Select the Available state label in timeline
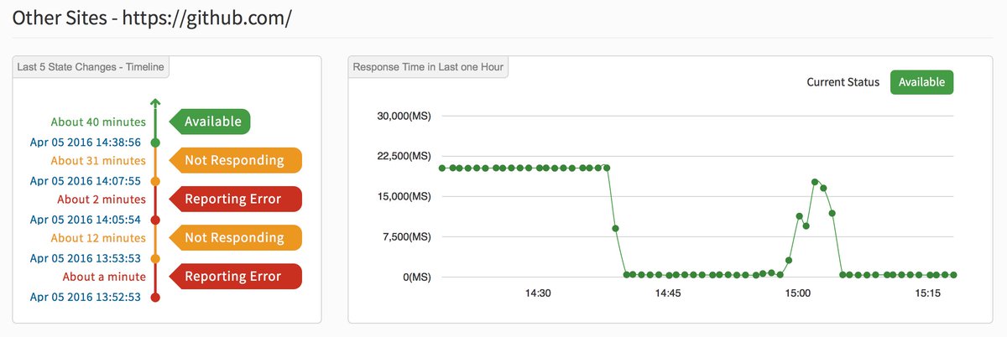This screenshot has width=1007, height=337. click(x=211, y=122)
